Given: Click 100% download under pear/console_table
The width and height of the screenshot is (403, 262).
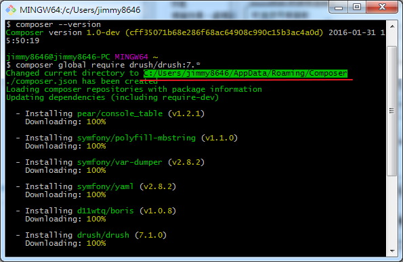Looking at the screenshot, I should 96,122.
